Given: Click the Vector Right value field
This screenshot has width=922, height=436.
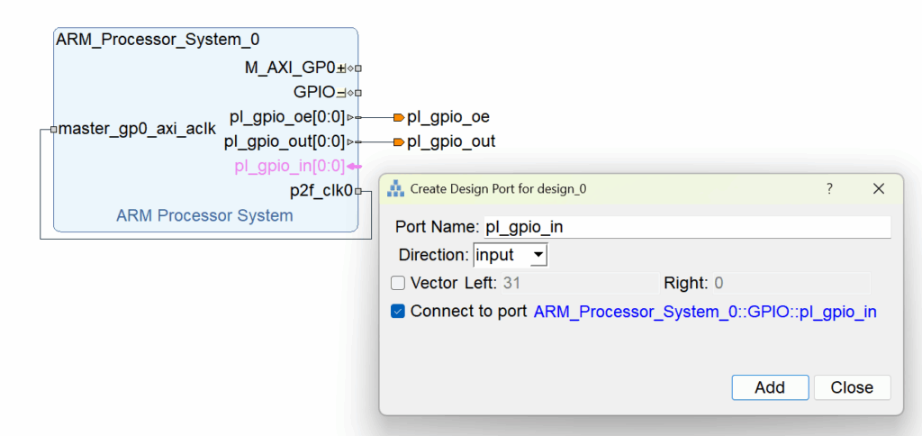Looking at the screenshot, I should coord(791,284).
